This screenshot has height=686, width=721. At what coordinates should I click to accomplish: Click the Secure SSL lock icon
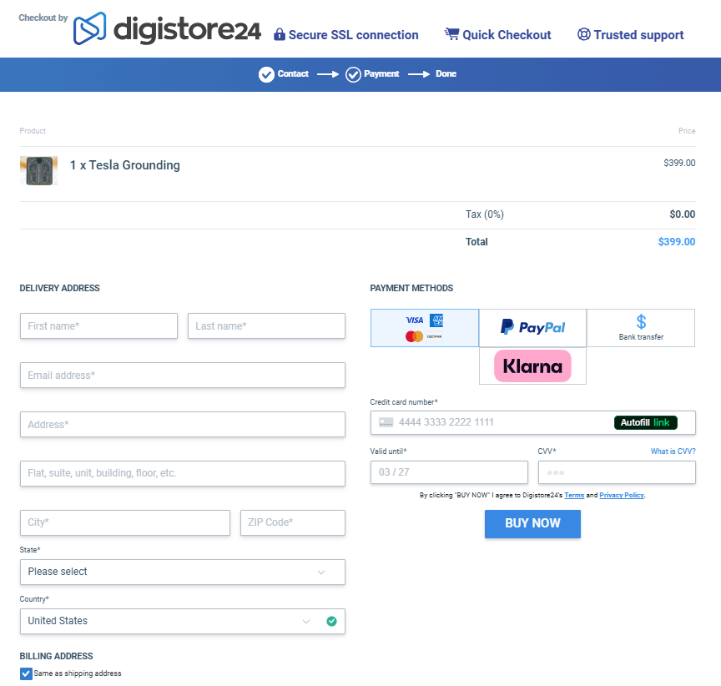tap(280, 35)
